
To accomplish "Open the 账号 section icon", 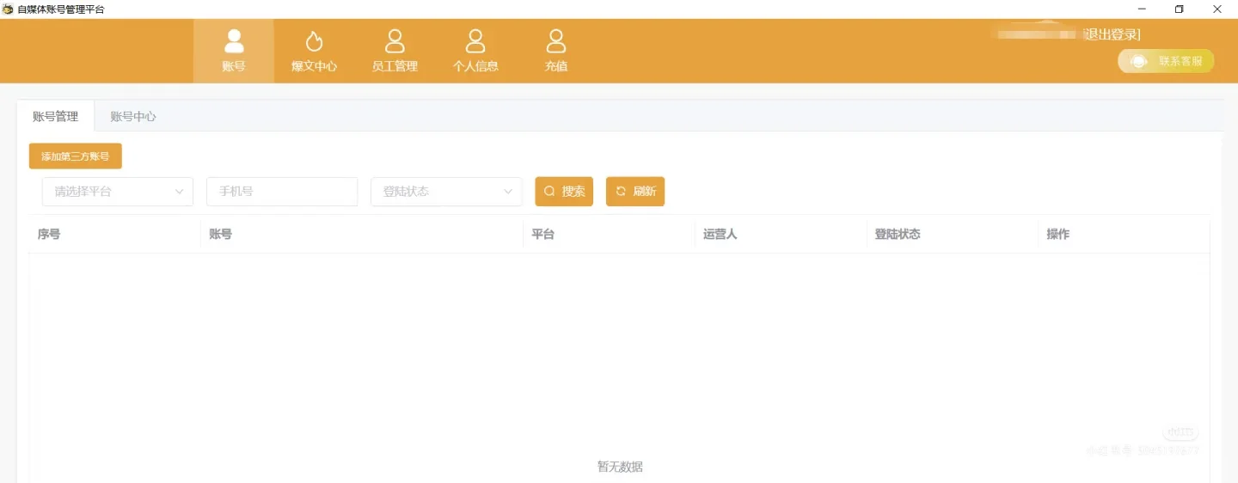I will pos(234,40).
